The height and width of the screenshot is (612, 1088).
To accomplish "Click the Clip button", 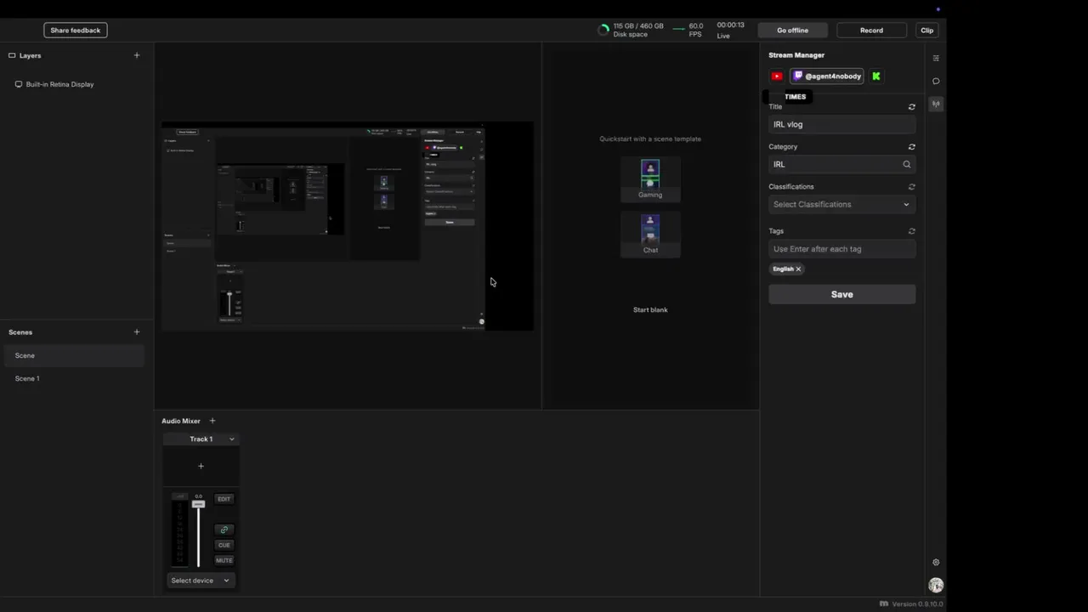I will pos(927,31).
